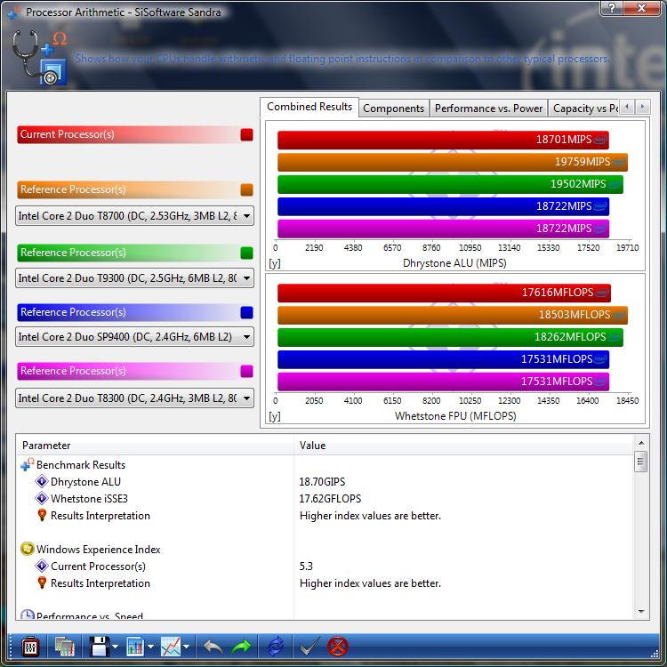This screenshot has height=667, width=667.
Task: Click the tab strip right scroll arrow
Action: pos(642,107)
